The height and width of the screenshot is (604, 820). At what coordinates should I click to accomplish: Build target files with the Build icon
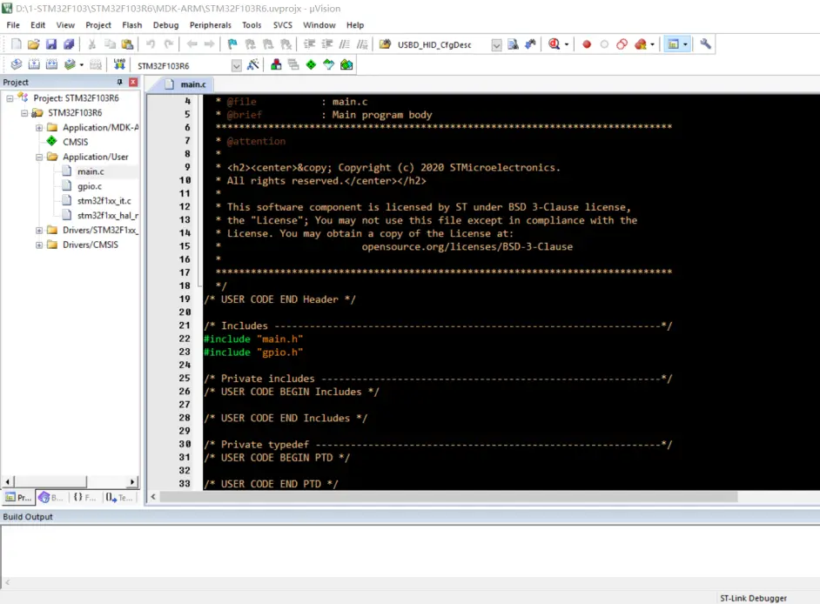coord(34,65)
